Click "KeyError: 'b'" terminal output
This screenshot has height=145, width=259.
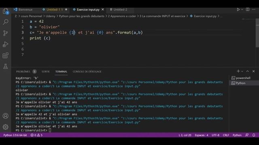click(x=27, y=78)
